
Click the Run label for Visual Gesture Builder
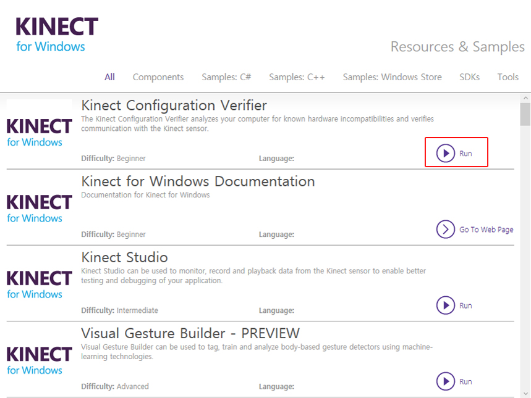(465, 382)
